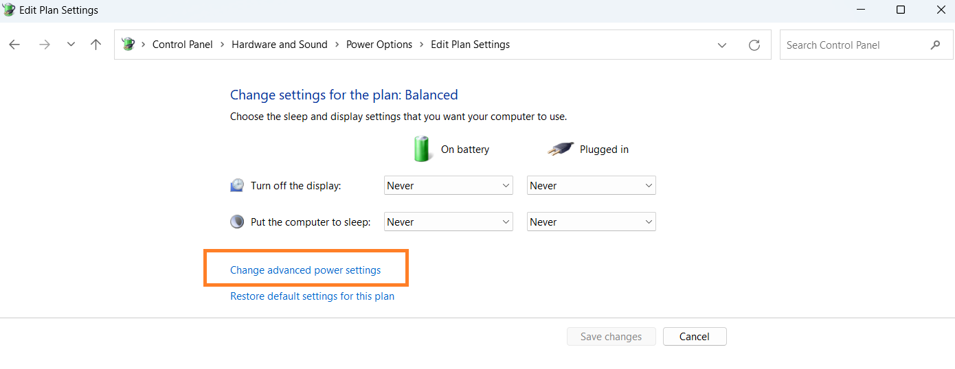Go back with the Back arrow
The width and height of the screenshot is (955, 369).
14,45
